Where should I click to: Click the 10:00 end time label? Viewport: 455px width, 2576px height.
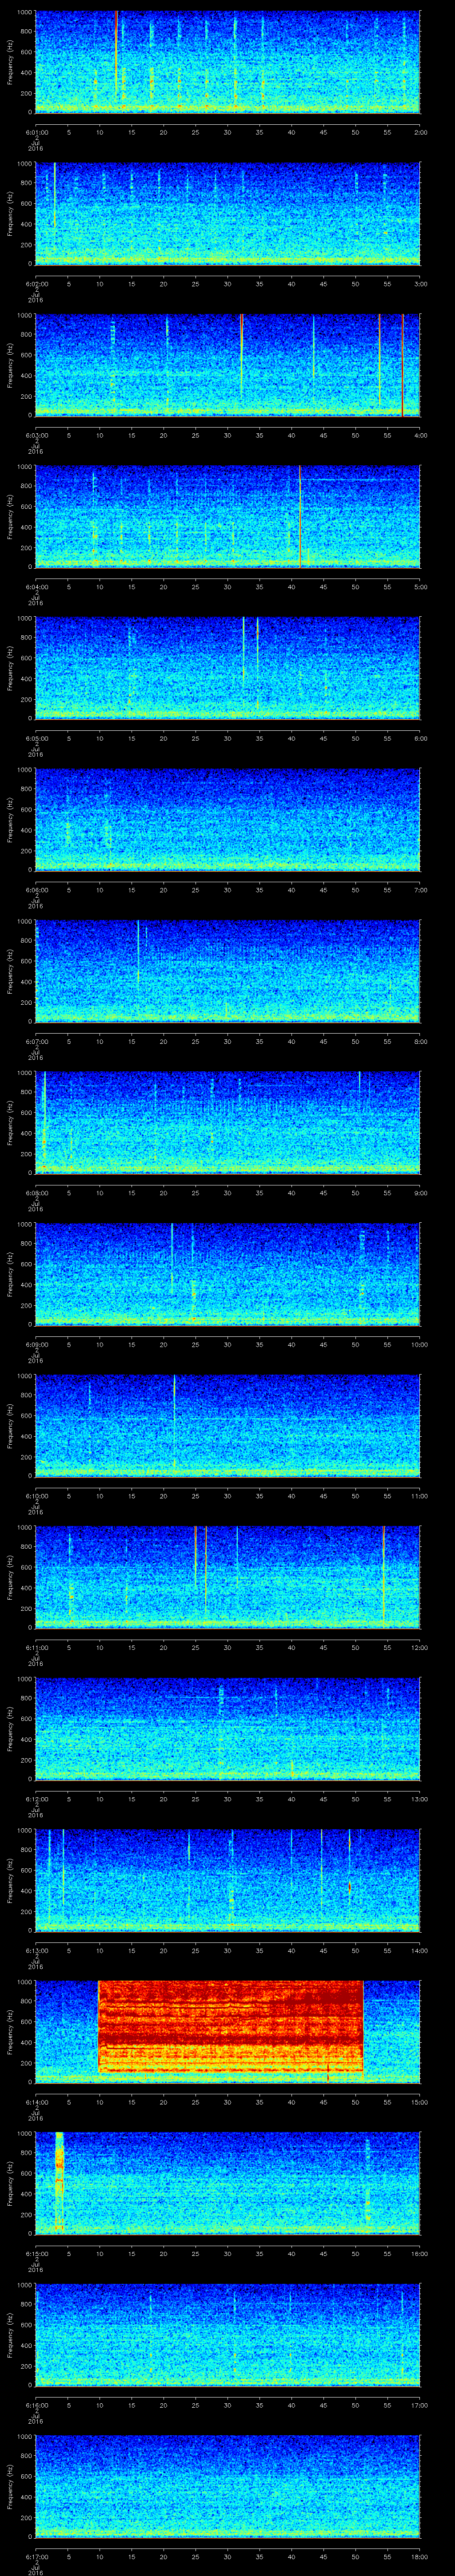click(419, 1344)
